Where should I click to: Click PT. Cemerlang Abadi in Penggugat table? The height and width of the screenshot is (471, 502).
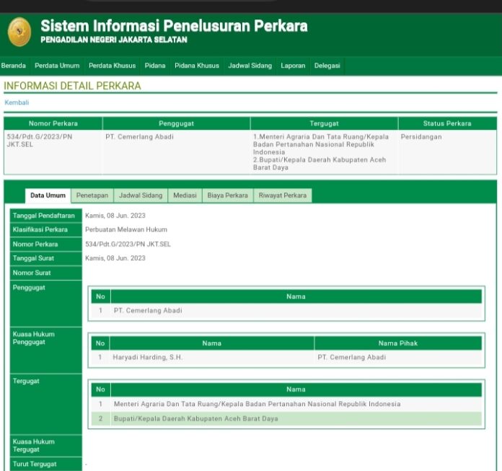(x=148, y=311)
